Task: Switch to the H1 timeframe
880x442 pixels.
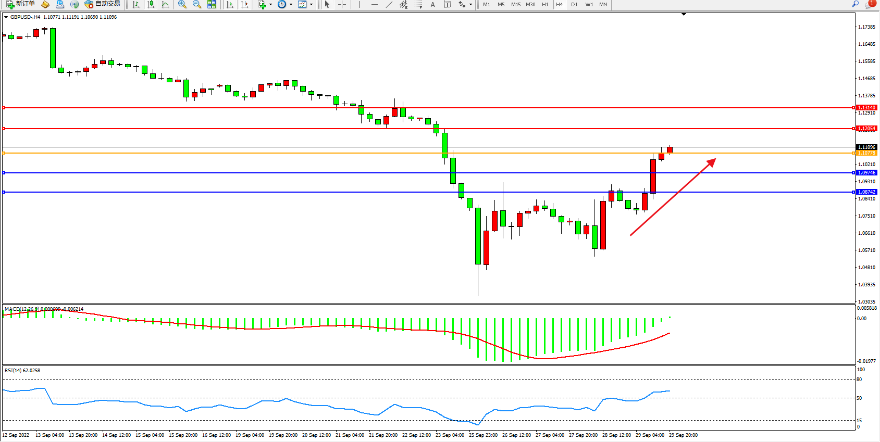Action: pyautogui.click(x=545, y=4)
